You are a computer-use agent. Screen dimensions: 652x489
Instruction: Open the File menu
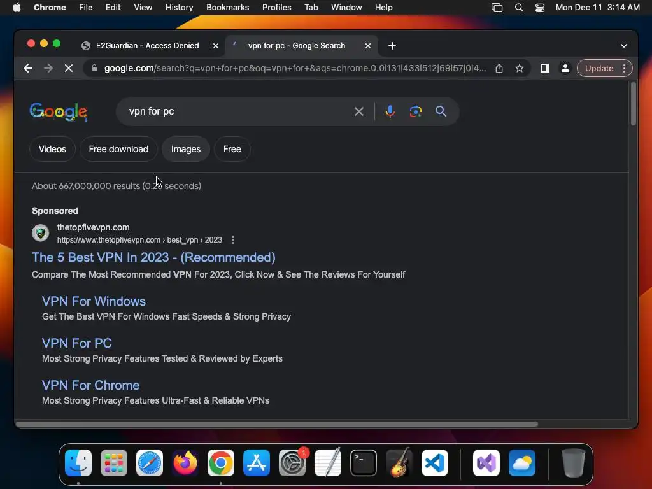86,8
